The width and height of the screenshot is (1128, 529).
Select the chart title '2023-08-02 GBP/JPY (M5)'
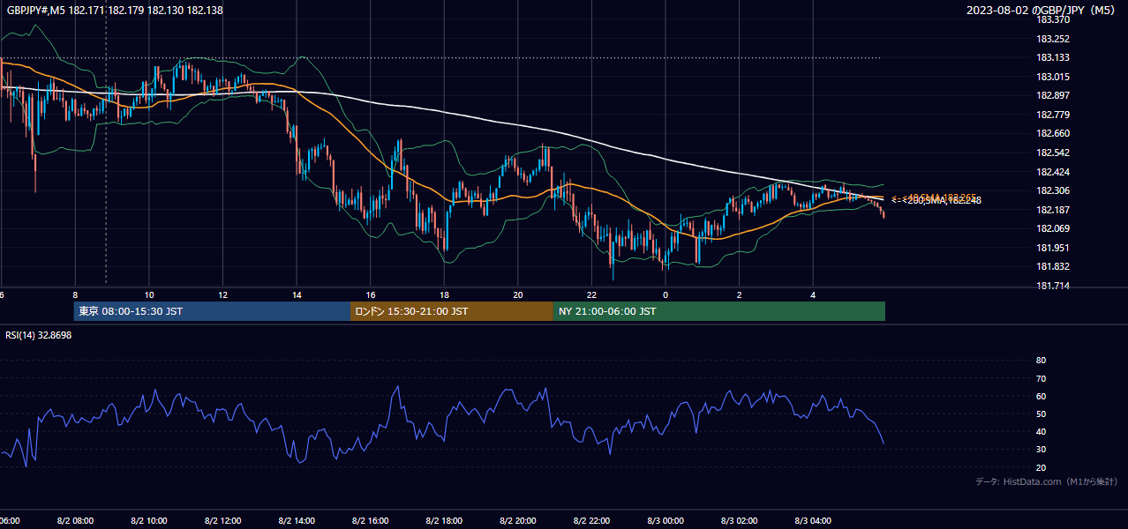[x=1042, y=10]
